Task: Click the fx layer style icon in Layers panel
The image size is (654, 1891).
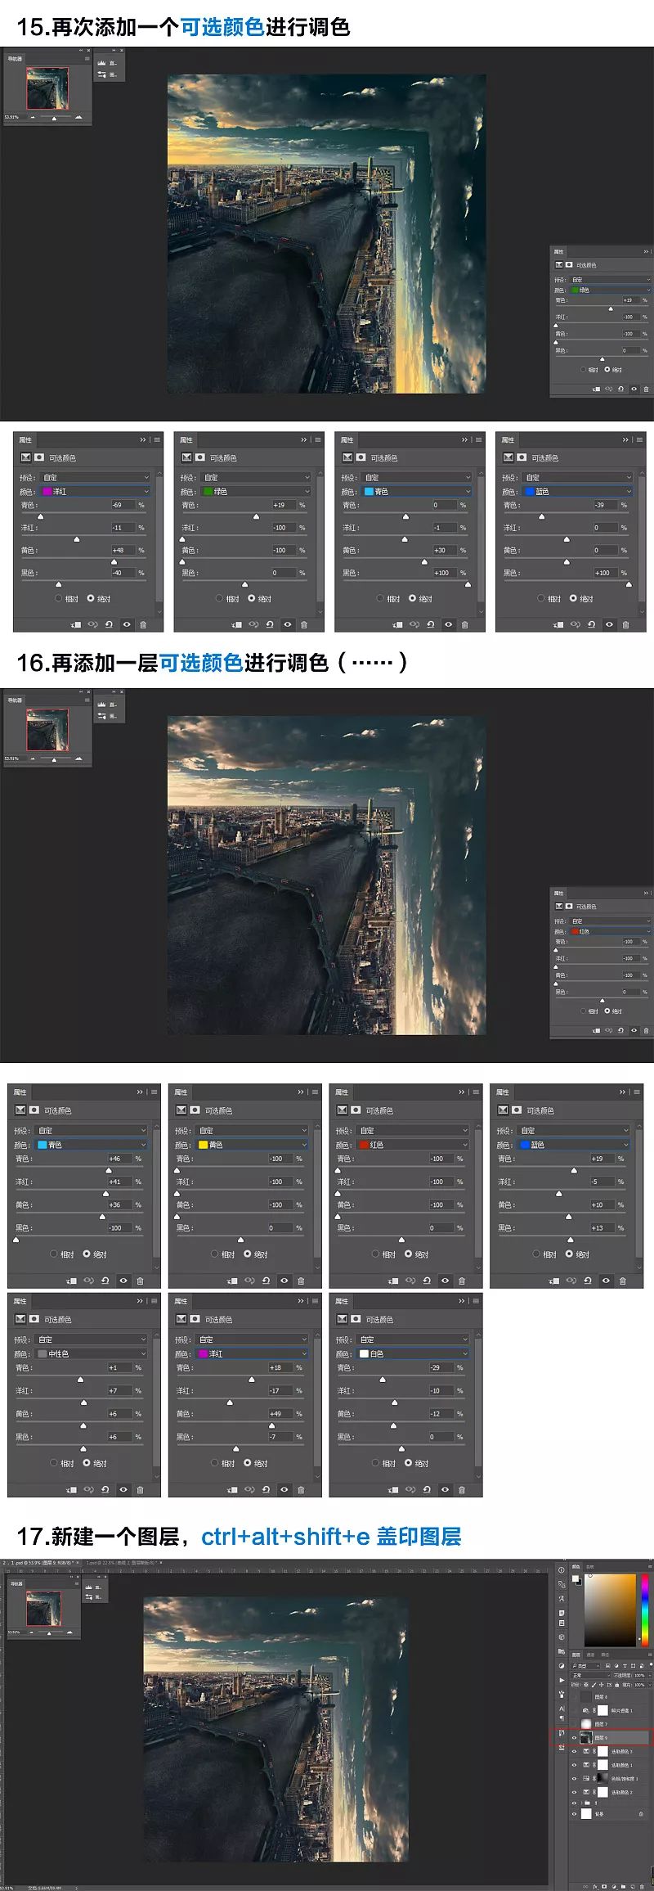Action: pos(594,1887)
